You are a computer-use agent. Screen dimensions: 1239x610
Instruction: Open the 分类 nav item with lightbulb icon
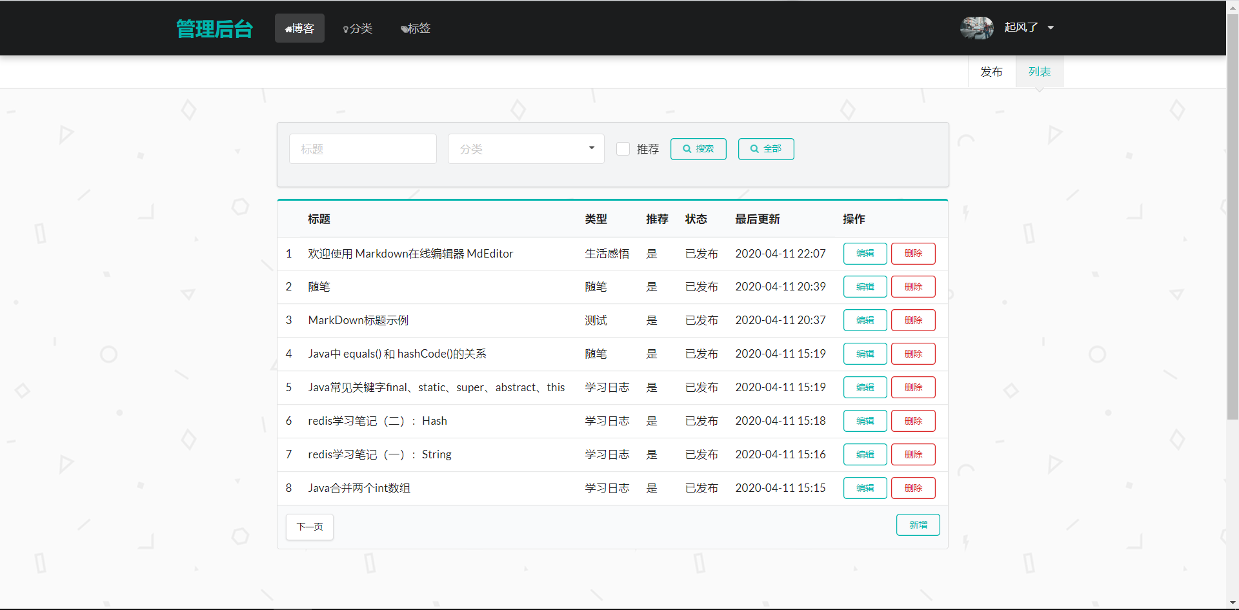click(358, 28)
